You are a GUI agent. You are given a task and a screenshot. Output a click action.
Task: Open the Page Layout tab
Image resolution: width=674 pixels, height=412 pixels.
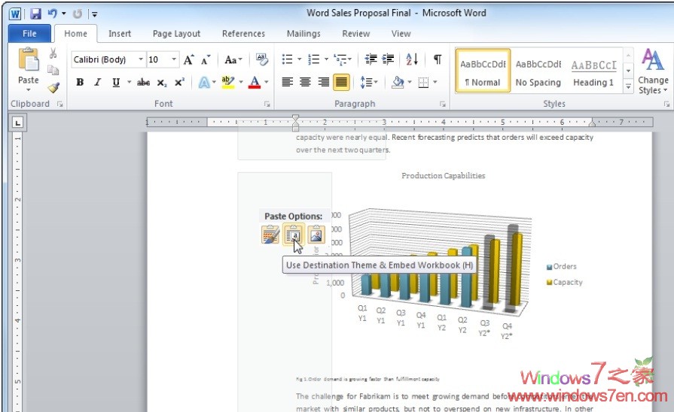176,33
